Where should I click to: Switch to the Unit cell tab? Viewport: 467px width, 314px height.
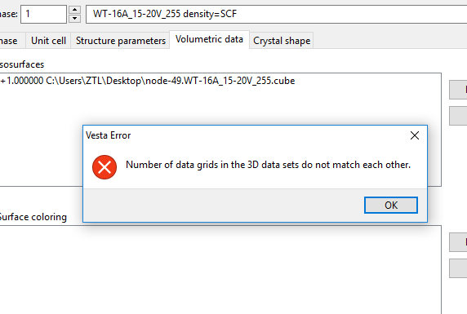click(48, 41)
